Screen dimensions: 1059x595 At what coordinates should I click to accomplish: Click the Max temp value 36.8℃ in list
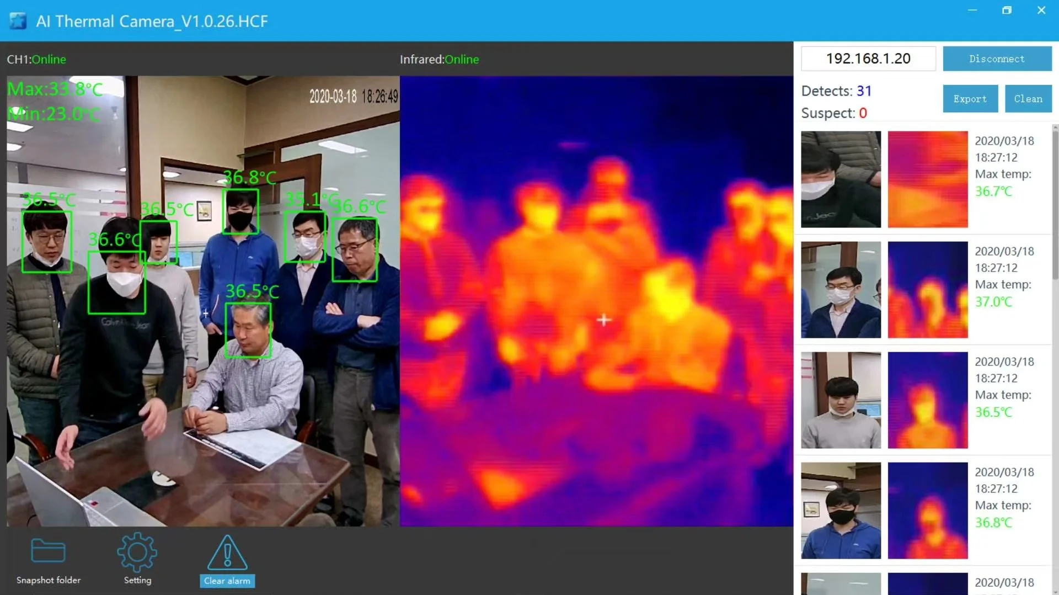click(993, 523)
